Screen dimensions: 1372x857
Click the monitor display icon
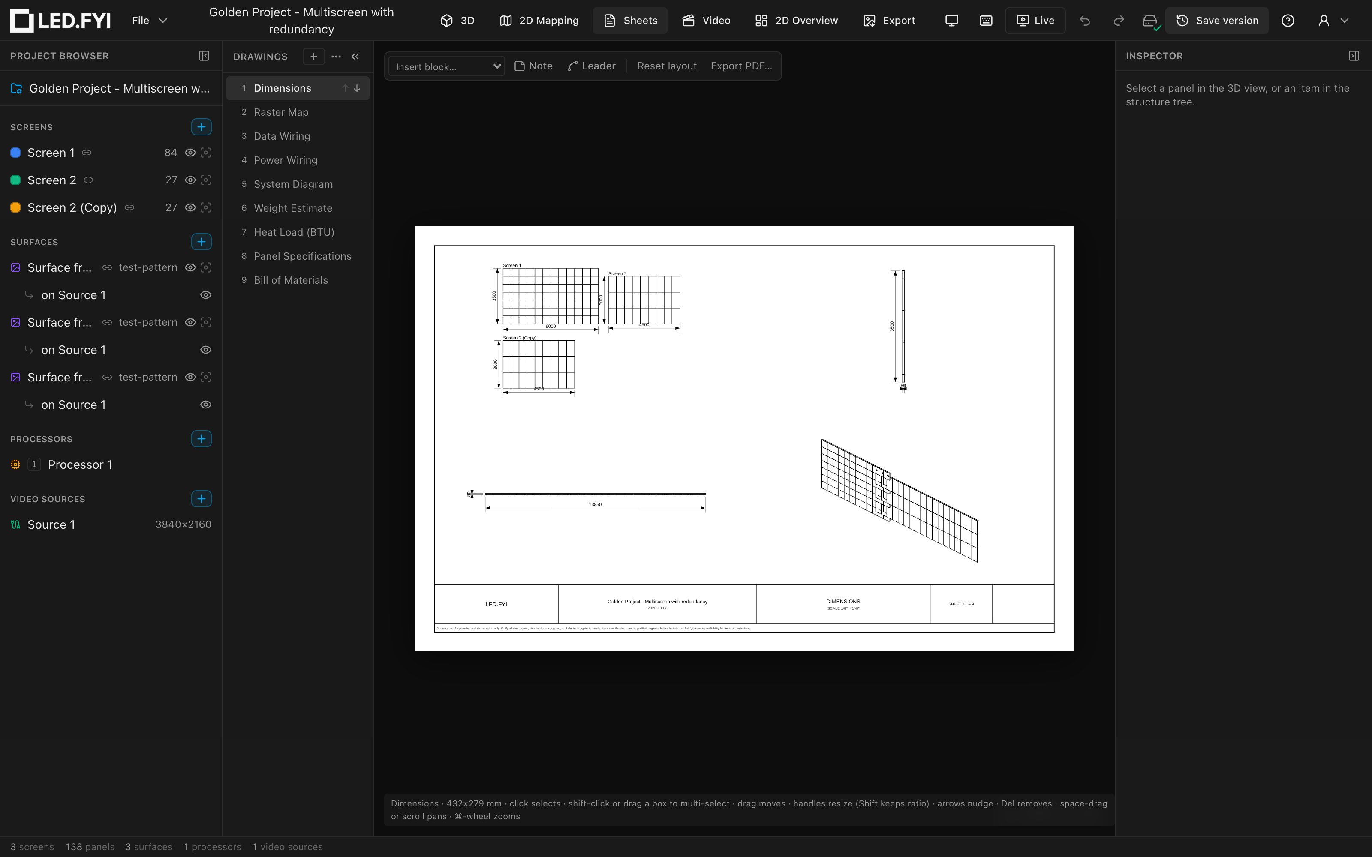point(952,21)
